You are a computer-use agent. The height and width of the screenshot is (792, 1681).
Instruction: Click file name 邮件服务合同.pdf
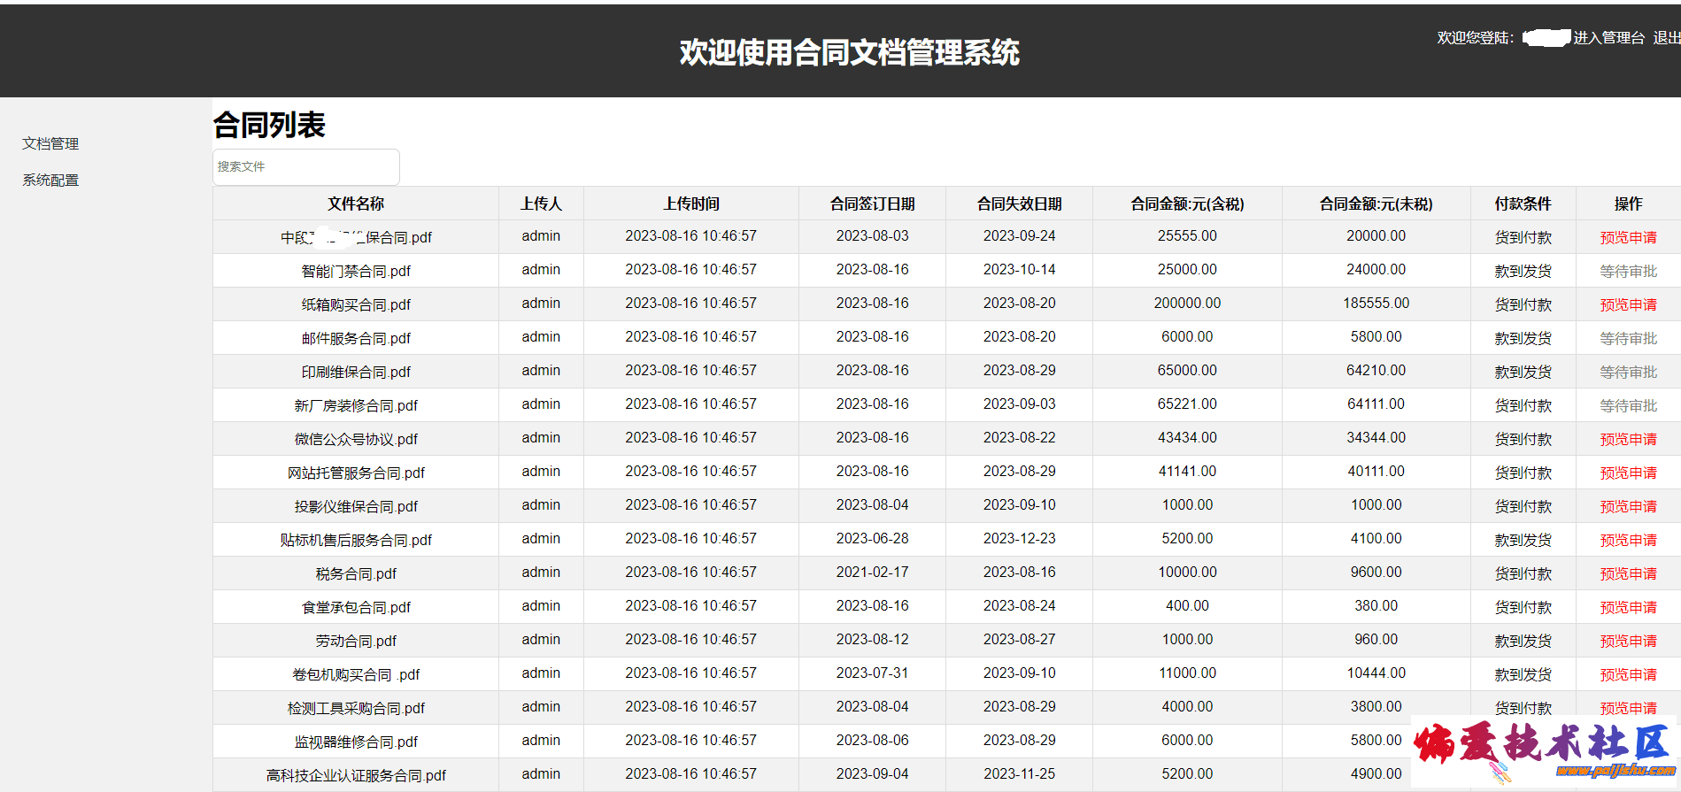(x=356, y=338)
